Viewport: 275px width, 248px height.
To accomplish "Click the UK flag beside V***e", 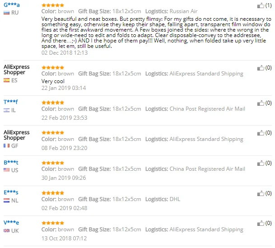I will (x=6, y=230).
